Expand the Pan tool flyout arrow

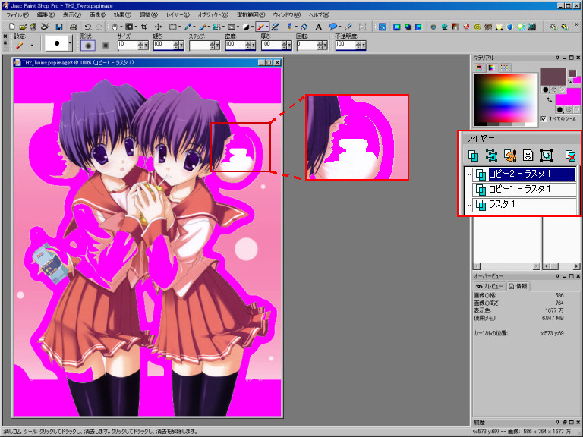121,27
